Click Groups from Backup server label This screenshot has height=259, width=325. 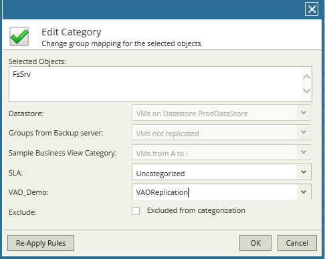tap(56, 133)
